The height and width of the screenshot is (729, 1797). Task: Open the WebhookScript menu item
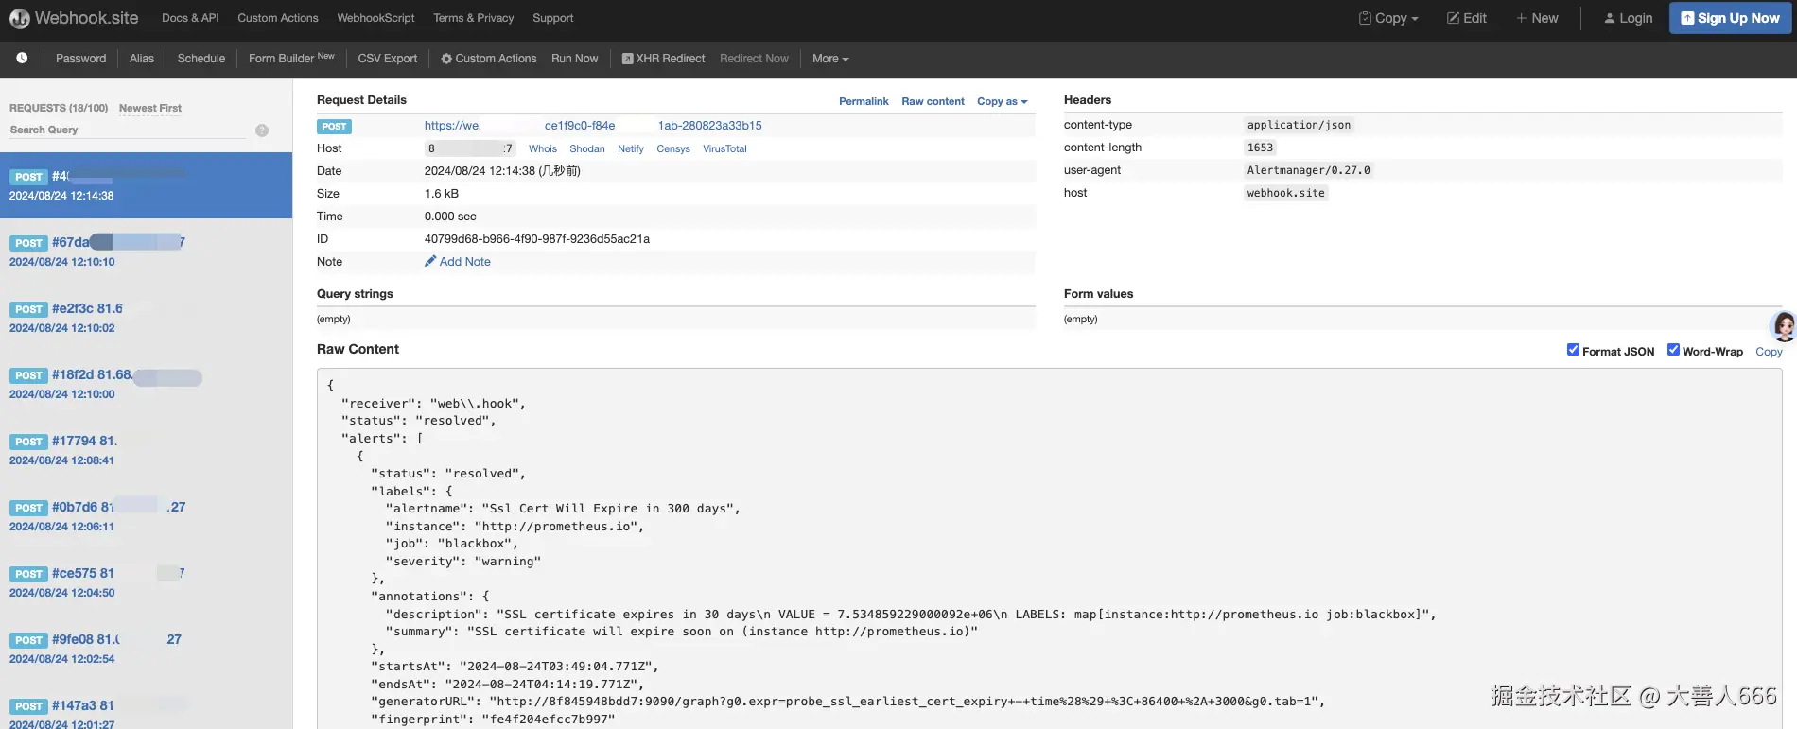[375, 18]
